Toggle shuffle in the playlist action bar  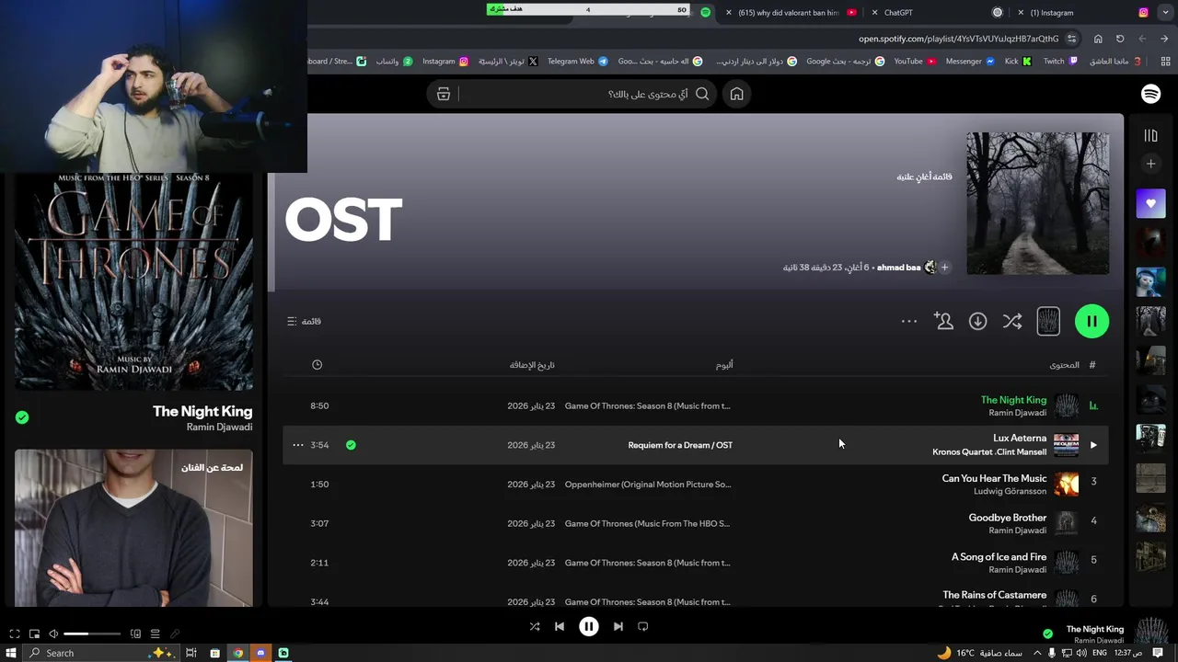coord(1012,321)
